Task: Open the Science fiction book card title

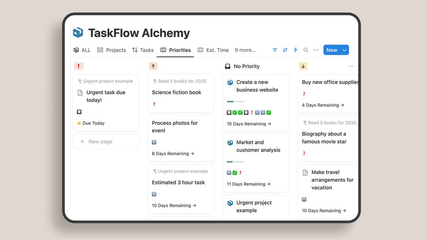Action: point(176,93)
